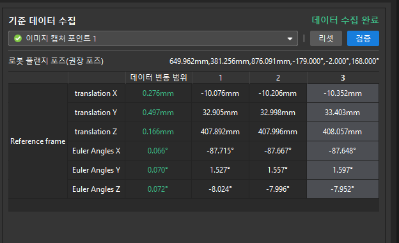Click the -10.206mm cell
Screen dimensions: 399x243
tap(278, 93)
